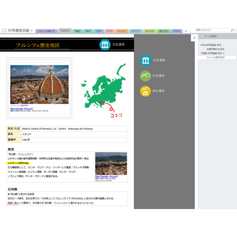Screen dimensions: 237x237
Task: Click the full page view expand arrow
Action: point(194,38)
